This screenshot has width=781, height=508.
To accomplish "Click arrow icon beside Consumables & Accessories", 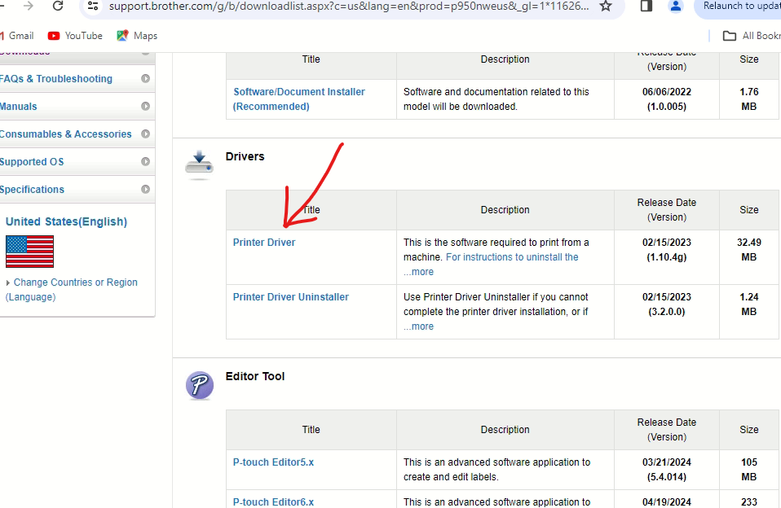I will [x=145, y=134].
